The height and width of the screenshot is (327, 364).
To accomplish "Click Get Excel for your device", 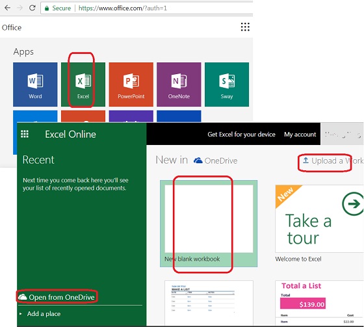I will (241, 134).
